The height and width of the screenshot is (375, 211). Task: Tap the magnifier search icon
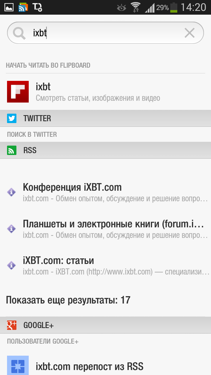pyautogui.click(x=19, y=33)
